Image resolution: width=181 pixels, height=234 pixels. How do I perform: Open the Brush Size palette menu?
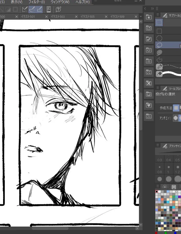coord(158,145)
